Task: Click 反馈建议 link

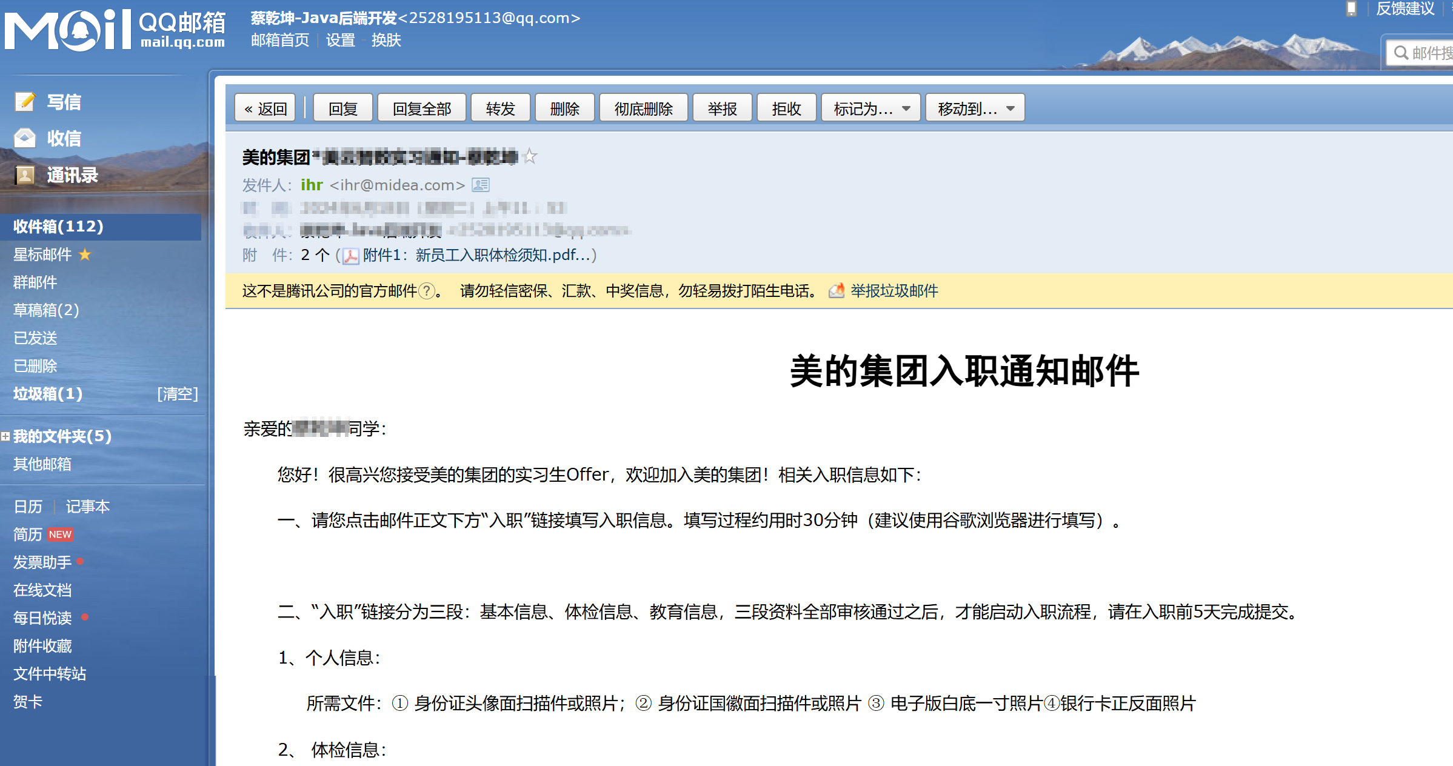Action: point(1406,8)
